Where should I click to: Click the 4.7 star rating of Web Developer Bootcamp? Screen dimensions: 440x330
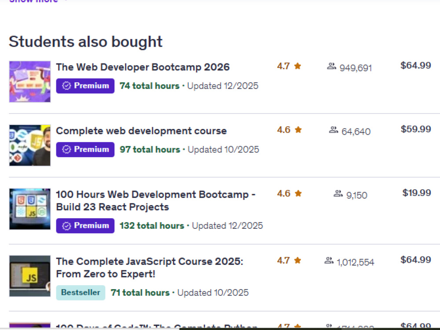point(289,66)
